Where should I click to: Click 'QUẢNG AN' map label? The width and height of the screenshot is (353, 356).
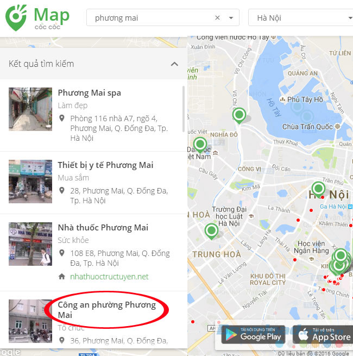pyautogui.click(x=302, y=73)
